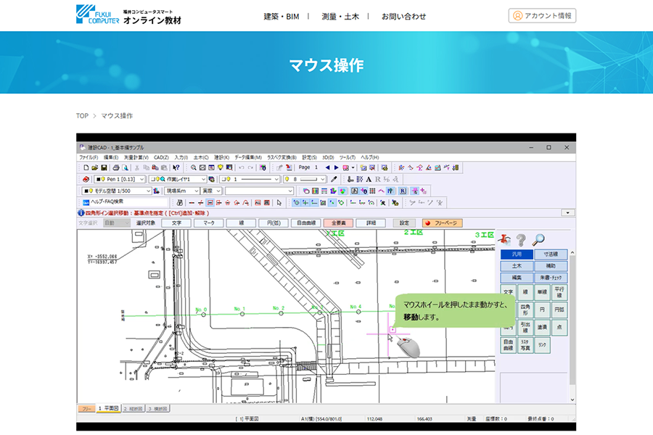Open the 建築・BIM navigation link
Screen dimensions: 653x435
pos(281,16)
